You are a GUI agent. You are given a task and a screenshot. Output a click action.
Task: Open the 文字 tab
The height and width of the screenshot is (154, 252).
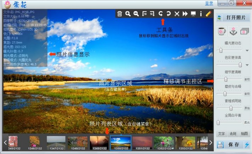[222, 134]
